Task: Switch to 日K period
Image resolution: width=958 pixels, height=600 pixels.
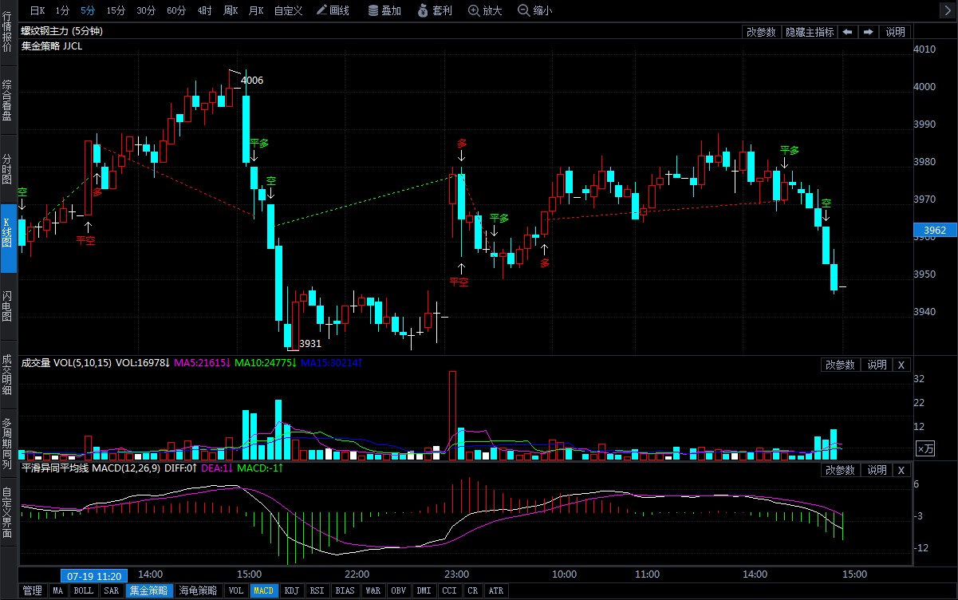Action: tap(37, 10)
